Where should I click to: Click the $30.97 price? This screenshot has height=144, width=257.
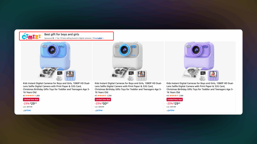point(105,103)
